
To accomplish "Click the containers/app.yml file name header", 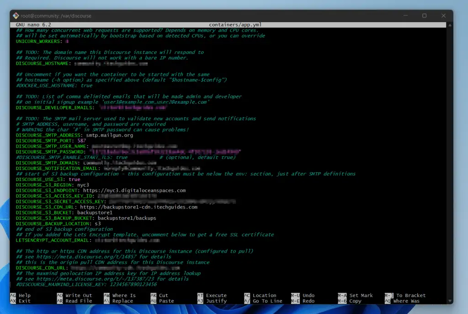I will [x=235, y=25].
